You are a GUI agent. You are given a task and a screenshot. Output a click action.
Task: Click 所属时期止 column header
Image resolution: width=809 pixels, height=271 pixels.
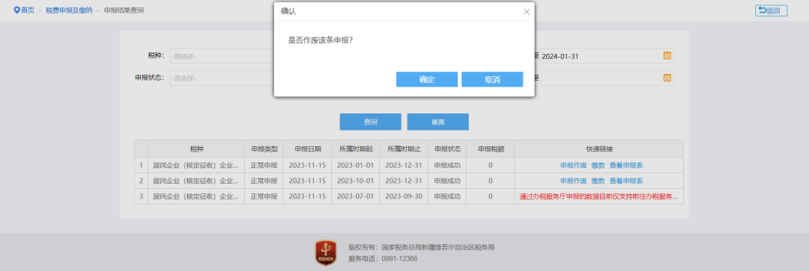[x=404, y=149]
